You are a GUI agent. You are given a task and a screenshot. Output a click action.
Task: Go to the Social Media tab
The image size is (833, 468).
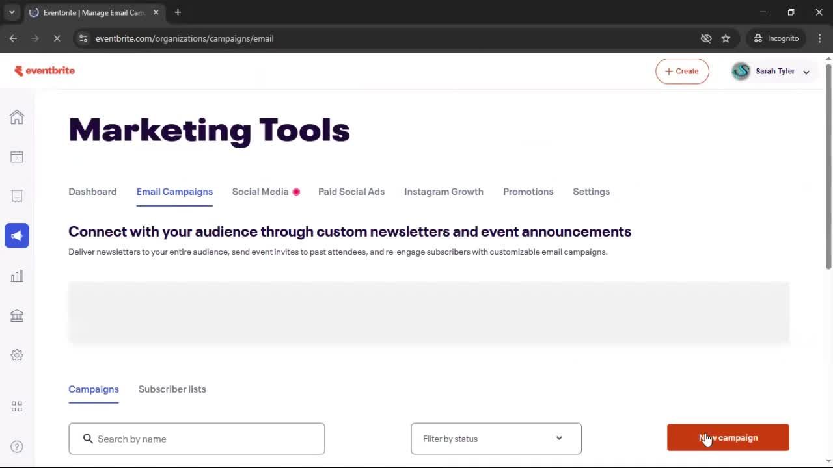pos(260,192)
